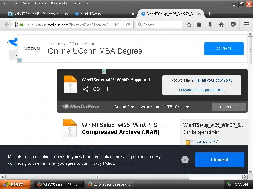
Task: Click the MediaFire bird logo at the top-left of the page
Action: pos(12,42)
